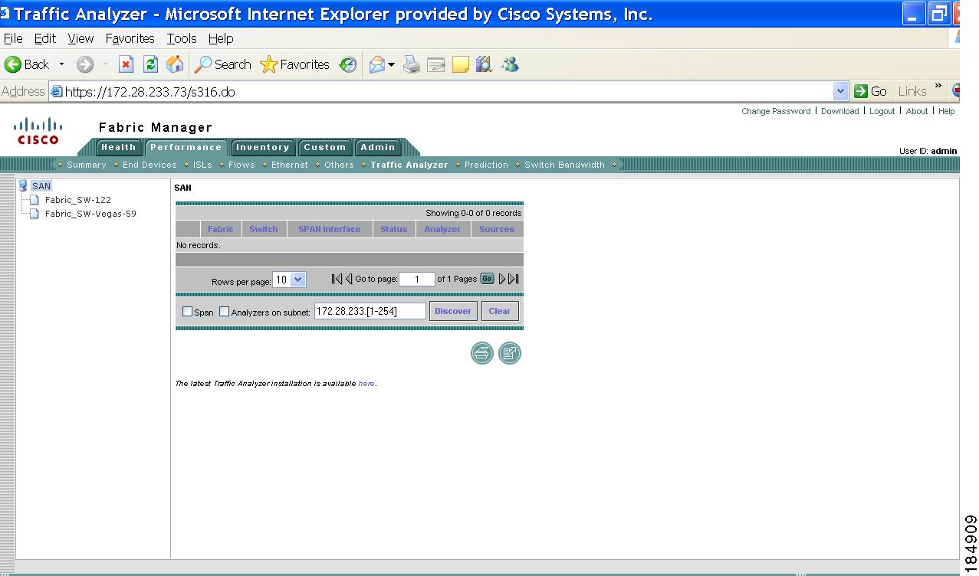Go to the next page arrow
The width and height of the screenshot is (979, 576).
503,279
